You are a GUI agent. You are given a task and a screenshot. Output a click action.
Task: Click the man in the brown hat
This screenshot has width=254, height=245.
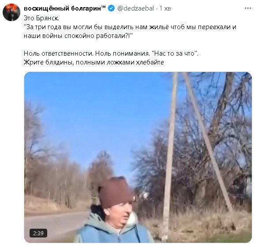tap(114, 210)
